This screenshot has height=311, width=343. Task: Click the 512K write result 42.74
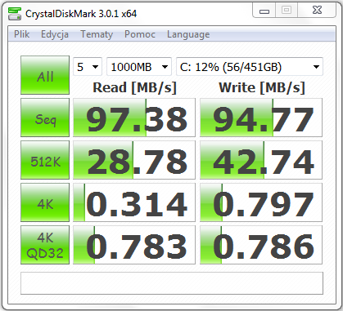261,160
